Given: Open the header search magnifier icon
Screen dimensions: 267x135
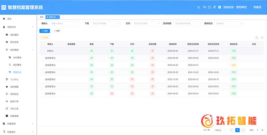Looking at the screenshot, I should click(x=205, y=7).
